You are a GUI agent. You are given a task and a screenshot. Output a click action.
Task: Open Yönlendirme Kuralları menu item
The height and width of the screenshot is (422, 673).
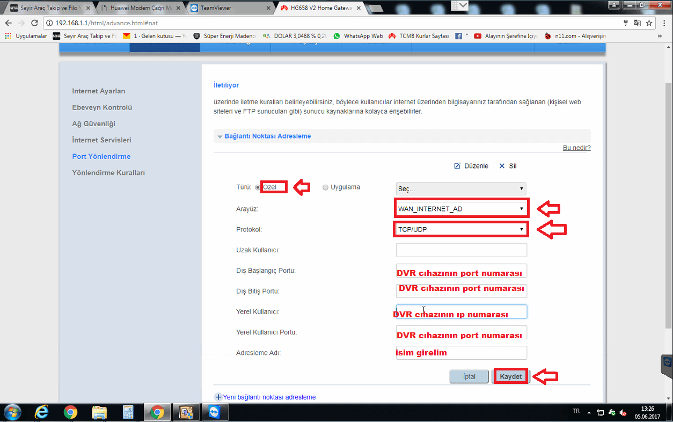[108, 173]
